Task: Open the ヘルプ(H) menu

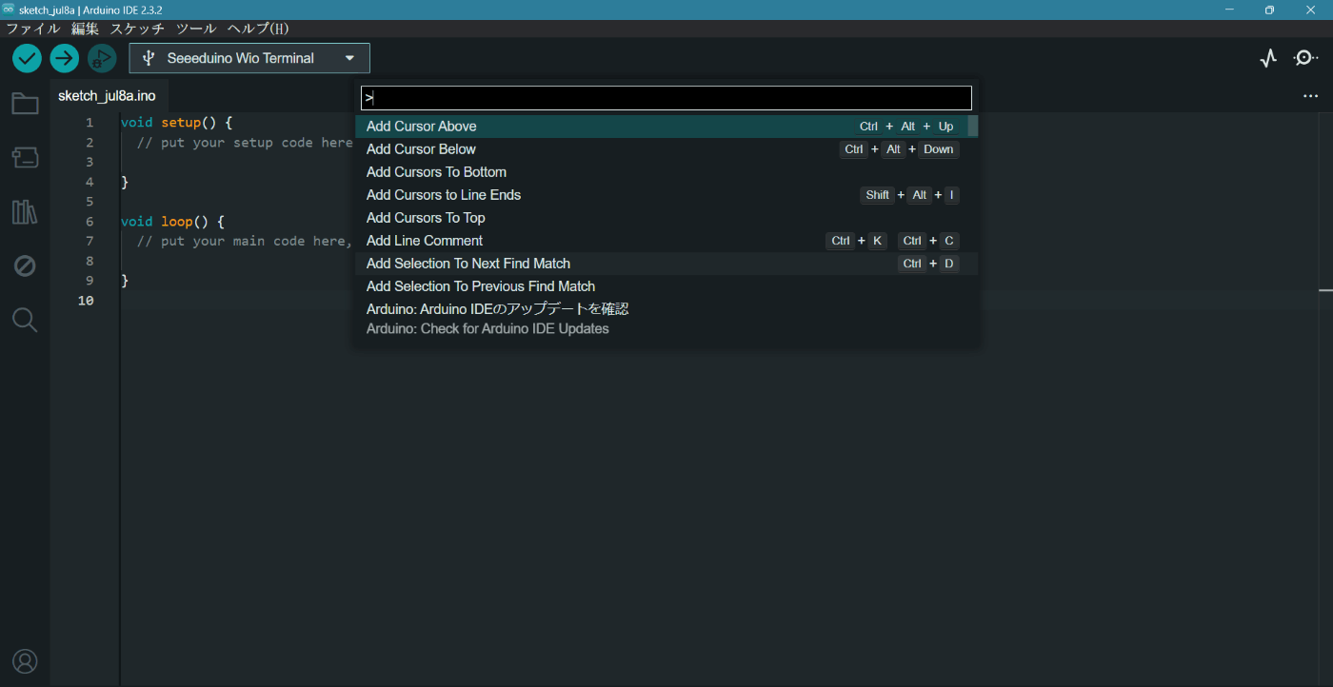Action: pos(258,29)
